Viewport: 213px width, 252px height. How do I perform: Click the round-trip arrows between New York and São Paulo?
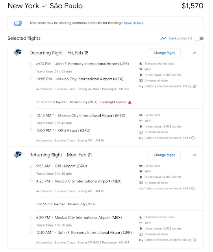click(x=44, y=6)
